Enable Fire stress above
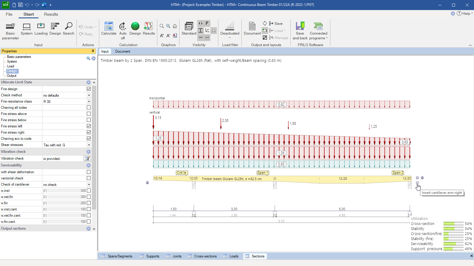 pos(89,114)
